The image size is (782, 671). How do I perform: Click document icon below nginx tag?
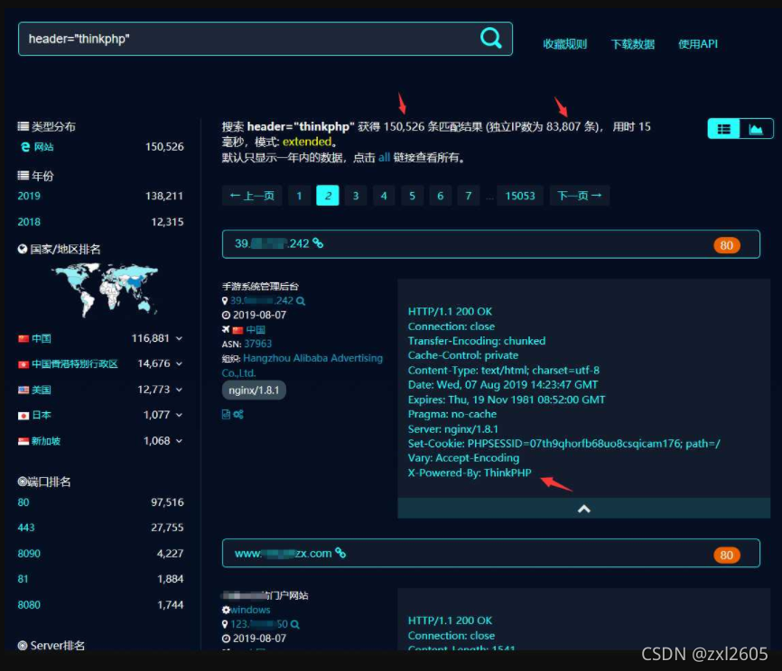[x=226, y=414]
